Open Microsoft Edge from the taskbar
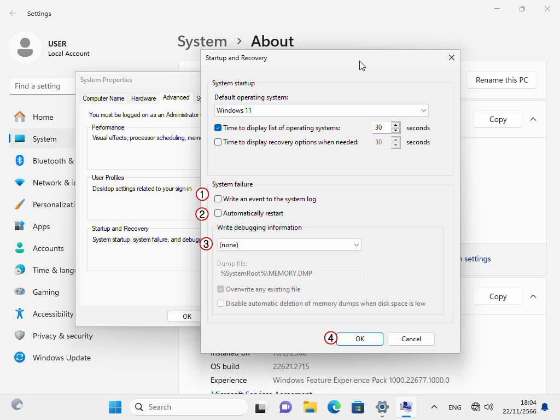This screenshot has height=420, width=560. 334,407
